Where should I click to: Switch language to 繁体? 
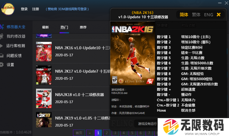click(196, 15)
